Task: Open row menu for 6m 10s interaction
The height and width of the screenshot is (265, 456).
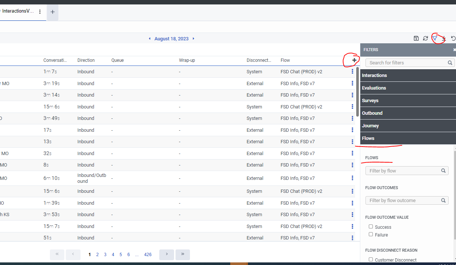Action: (353, 178)
